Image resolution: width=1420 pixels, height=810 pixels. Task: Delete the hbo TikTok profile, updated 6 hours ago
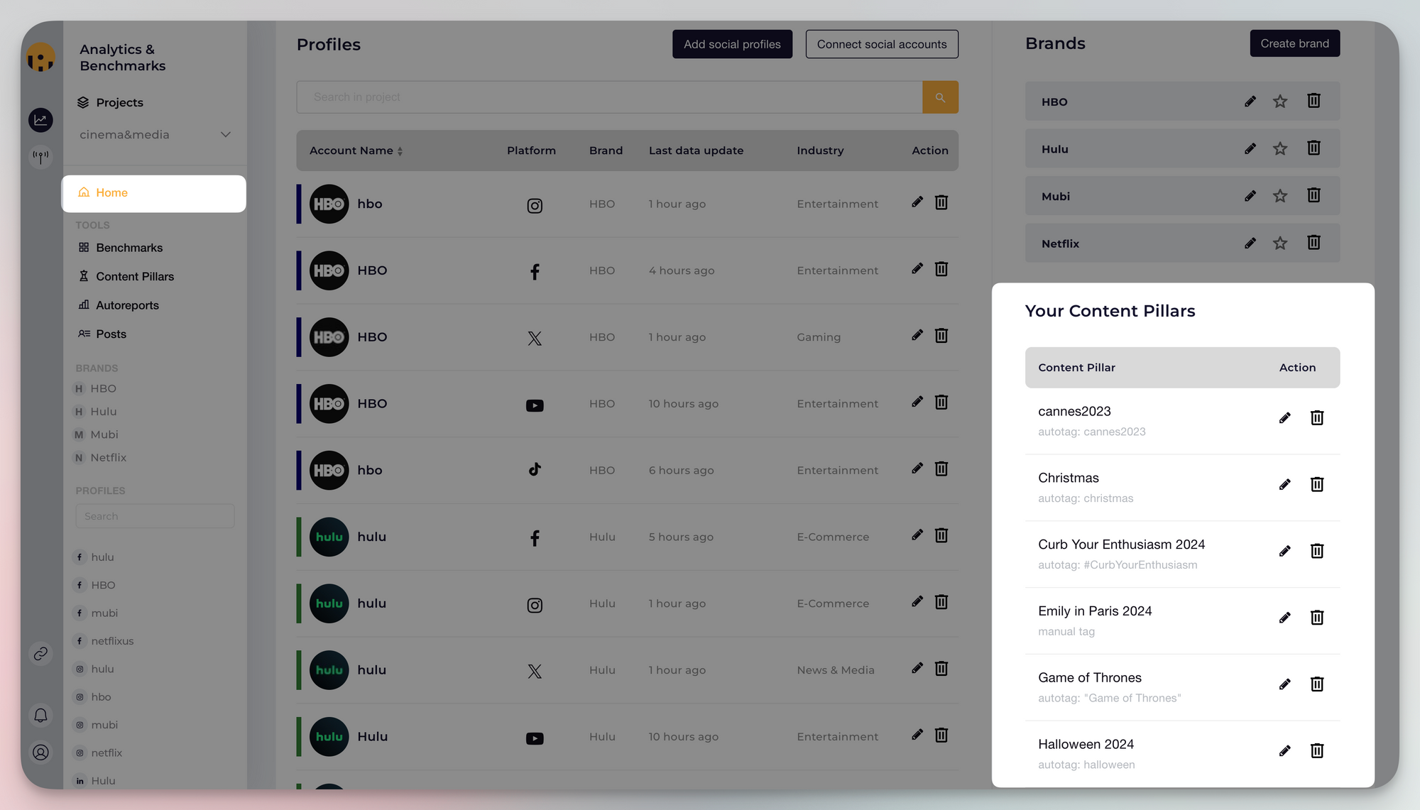(941, 469)
